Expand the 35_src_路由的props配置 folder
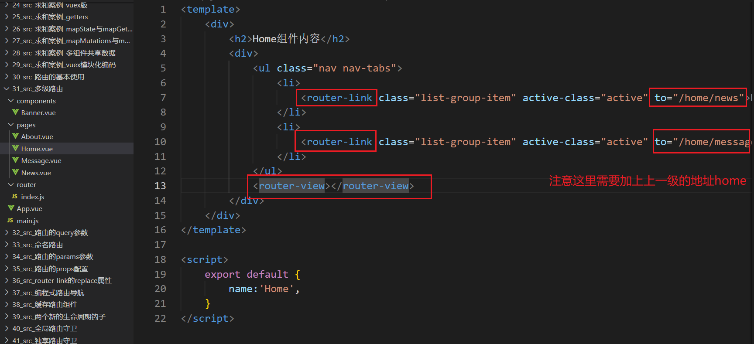This screenshot has height=344, width=754. point(7,269)
